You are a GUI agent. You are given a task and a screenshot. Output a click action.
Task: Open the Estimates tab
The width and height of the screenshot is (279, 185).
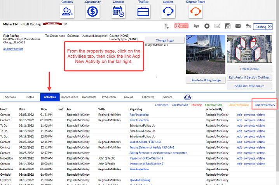(x=148, y=97)
